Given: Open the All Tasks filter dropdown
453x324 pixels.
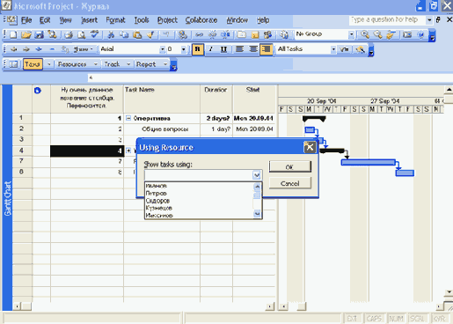Looking at the screenshot, I should 333,49.
